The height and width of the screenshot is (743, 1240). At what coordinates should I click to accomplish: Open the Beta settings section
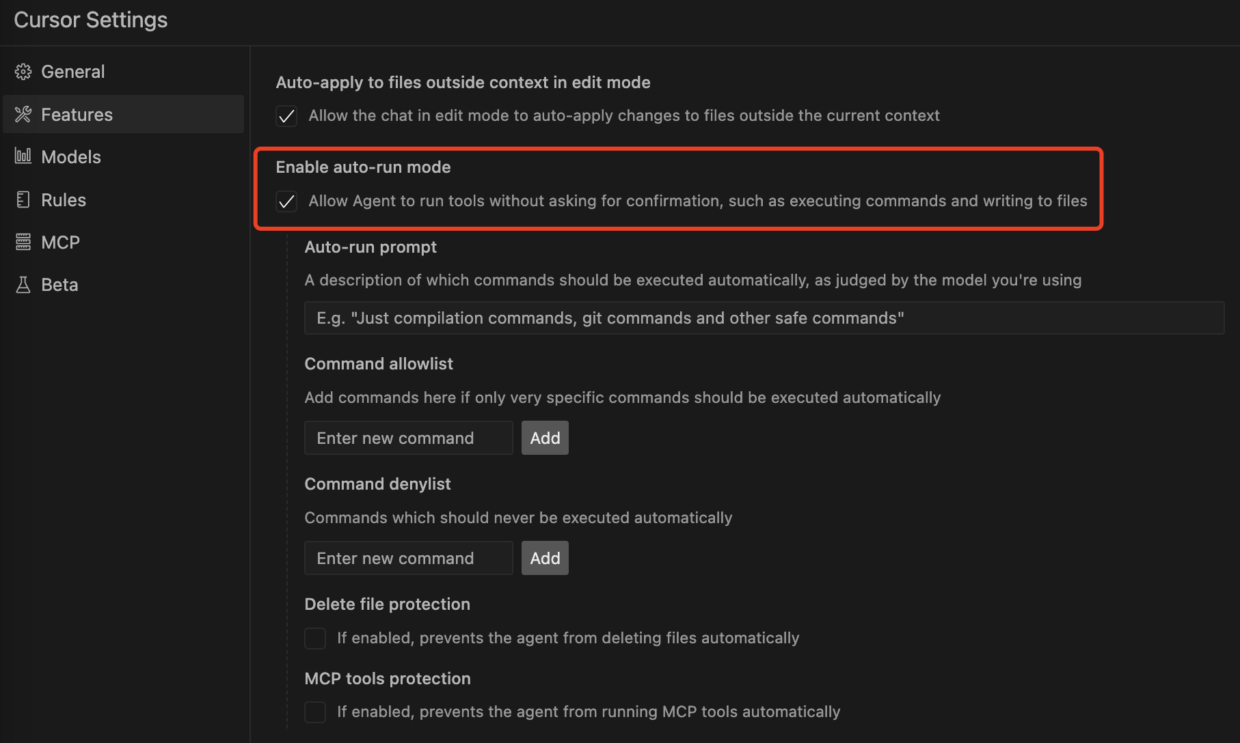tap(59, 285)
